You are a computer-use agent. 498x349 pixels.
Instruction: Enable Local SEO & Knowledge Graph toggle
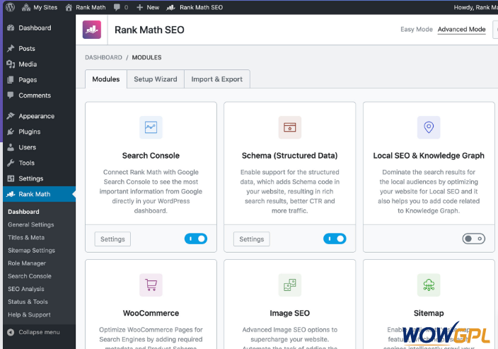473,239
